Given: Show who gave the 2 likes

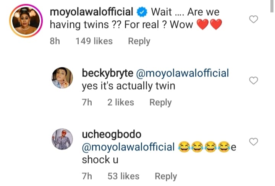Looking at the screenshot, I should [x=121, y=103].
